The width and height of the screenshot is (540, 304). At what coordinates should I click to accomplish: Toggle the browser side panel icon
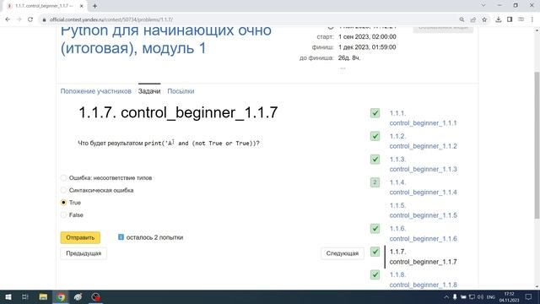(510, 19)
